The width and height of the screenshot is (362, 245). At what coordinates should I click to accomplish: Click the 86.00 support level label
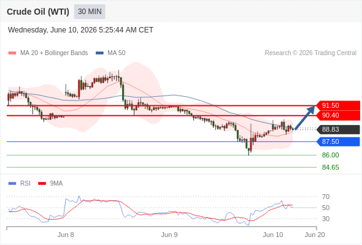330,155
